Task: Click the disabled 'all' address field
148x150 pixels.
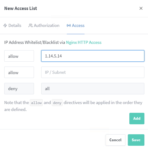Action: 93,89
